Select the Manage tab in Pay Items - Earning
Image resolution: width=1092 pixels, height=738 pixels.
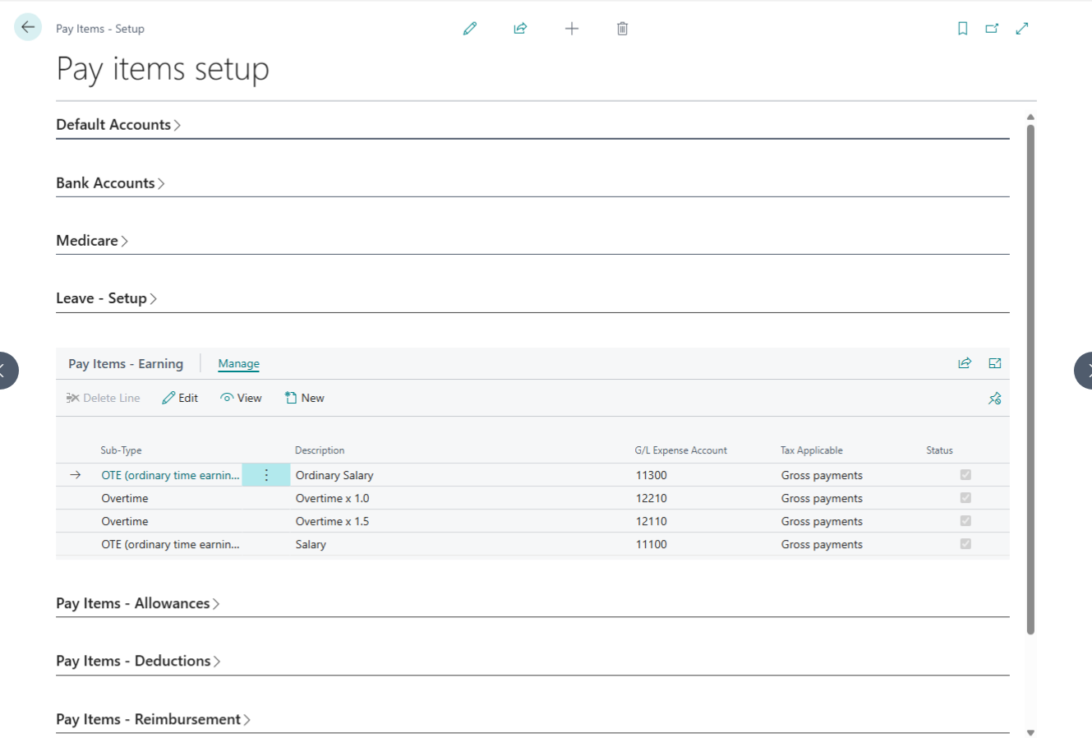[x=238, y=363]
